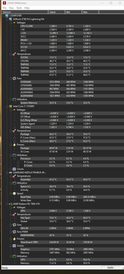The height and width of the screenshot is (274, 124).
Task: Select the Assembly temperature row
Action: (x=72, y=179)
